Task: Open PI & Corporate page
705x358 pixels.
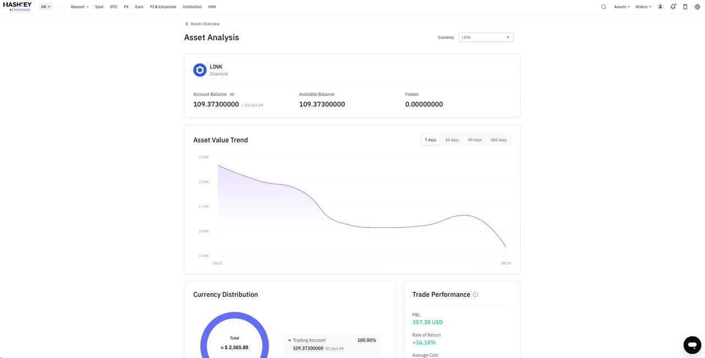Action: pyautogui.click(x=163, y=7)
